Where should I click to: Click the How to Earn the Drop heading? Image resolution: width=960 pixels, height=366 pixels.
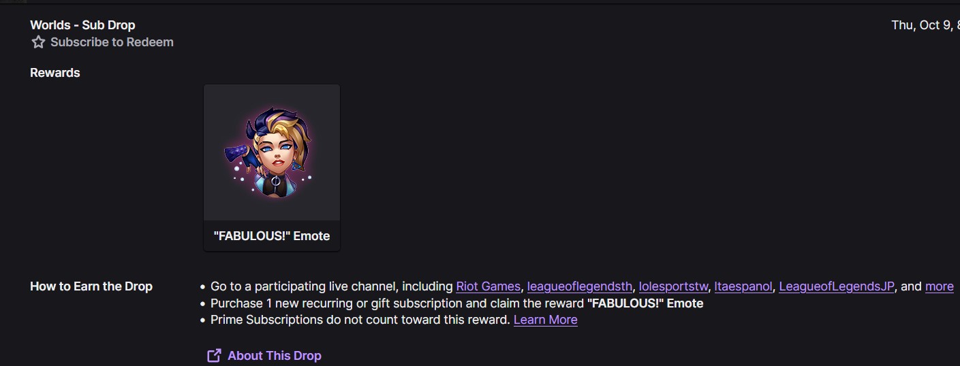pos(91,286)
